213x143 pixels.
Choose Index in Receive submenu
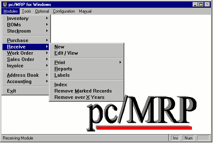87,85
